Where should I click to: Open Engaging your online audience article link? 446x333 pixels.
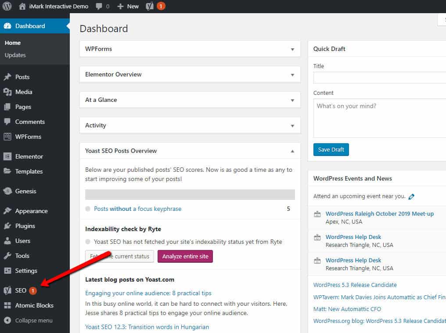click(148, 293)
